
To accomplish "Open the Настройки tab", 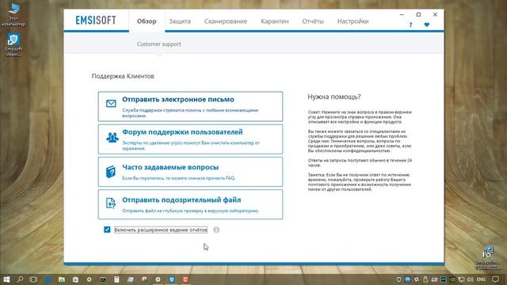I will coord(353,21).
